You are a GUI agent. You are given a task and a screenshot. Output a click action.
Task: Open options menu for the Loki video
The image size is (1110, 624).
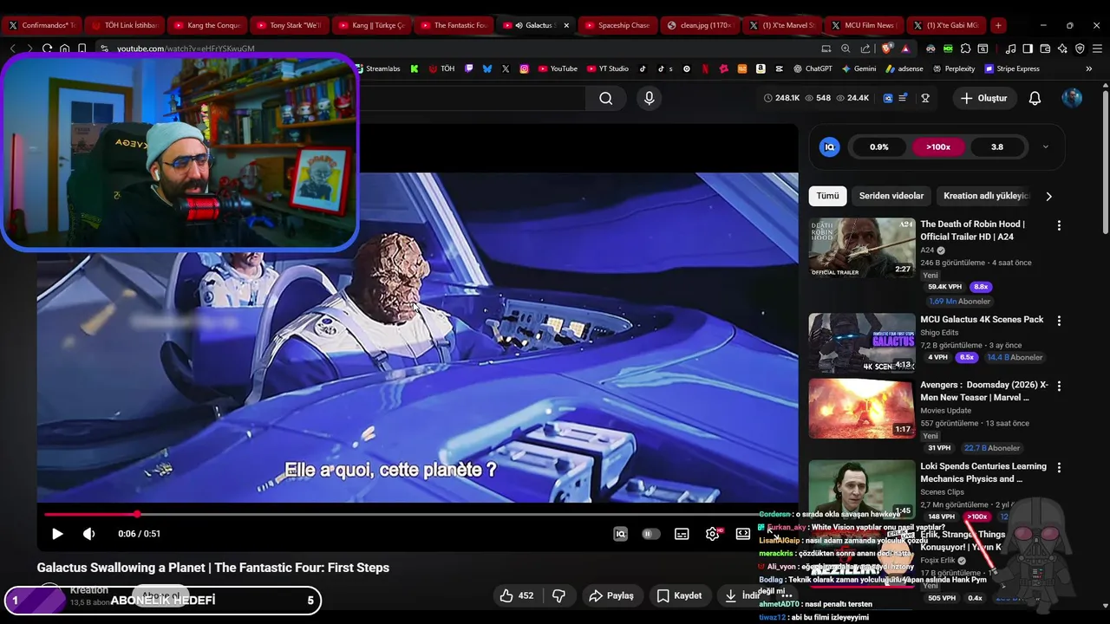click(1059, 468)
